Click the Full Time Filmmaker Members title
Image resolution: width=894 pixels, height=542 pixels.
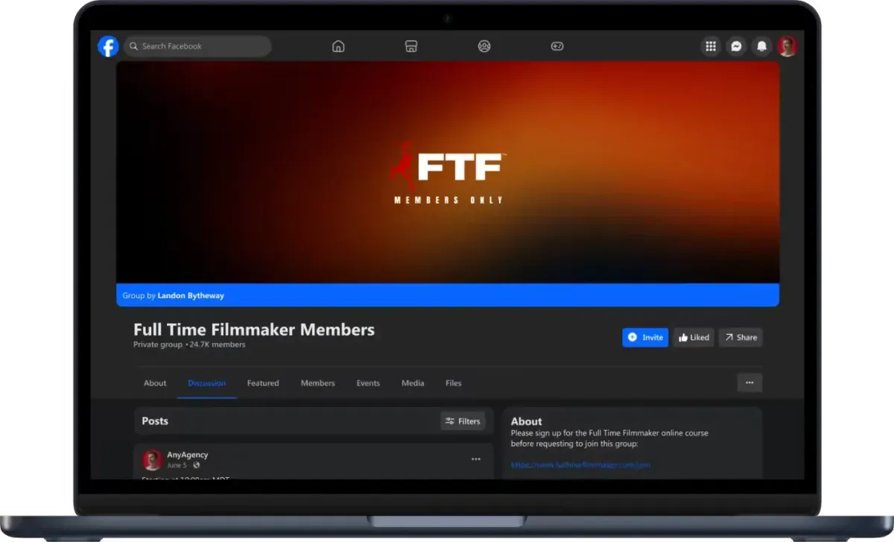pos(254,330)
